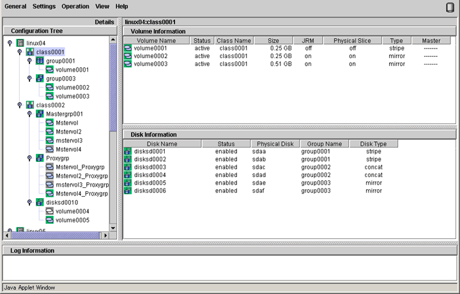Click the disksd0004 disk icon in Disk Information
The height and width of the screenshot is (294, 460).
point(128,175)
